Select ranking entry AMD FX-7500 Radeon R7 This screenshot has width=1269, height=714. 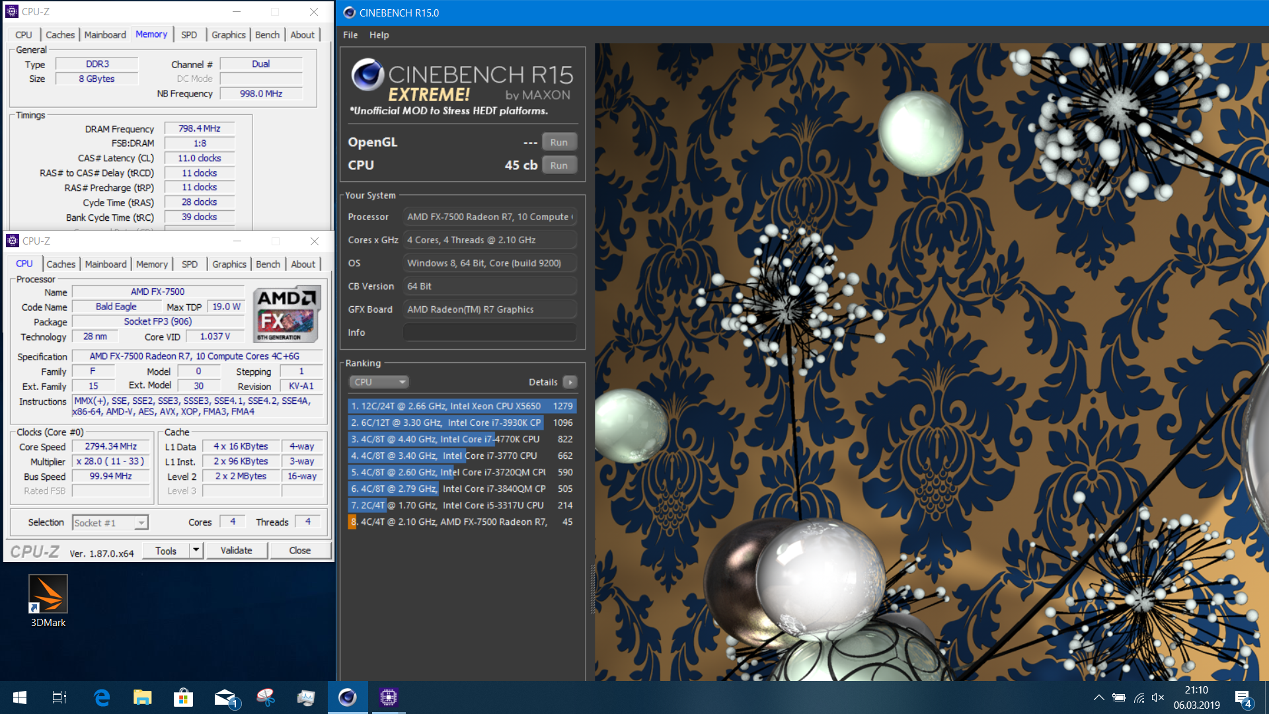[462, 522]
